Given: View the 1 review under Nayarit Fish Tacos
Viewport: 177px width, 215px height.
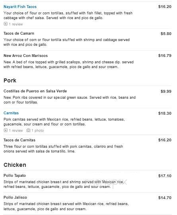Looking at the screenshot, I should (16, 24).
